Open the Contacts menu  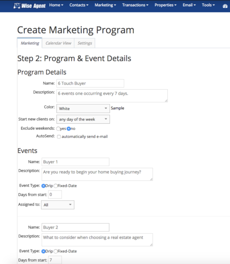[x=79, y=5]
